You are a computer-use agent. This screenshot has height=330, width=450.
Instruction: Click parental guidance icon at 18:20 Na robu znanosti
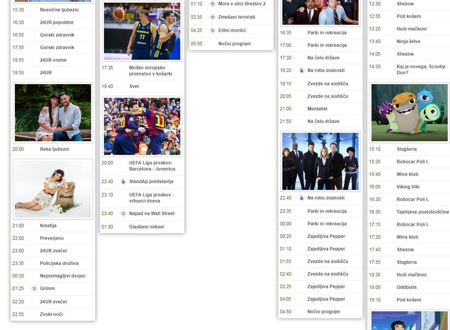pos(302,71)
